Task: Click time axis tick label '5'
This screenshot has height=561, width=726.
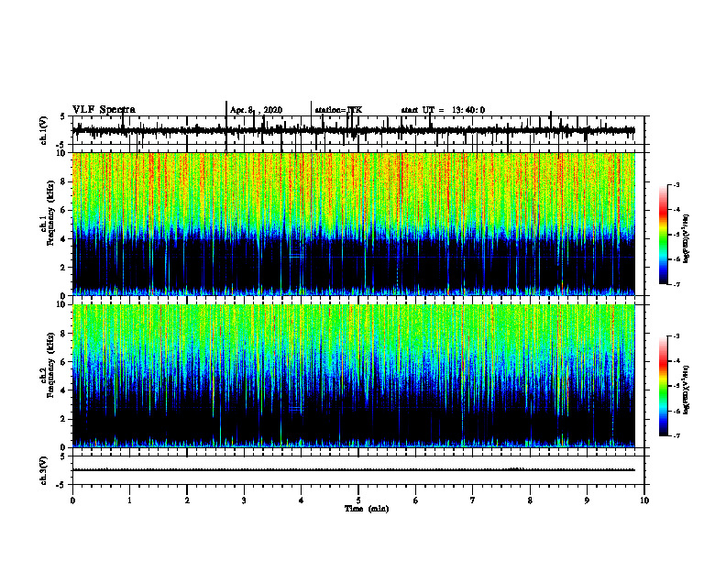Action: click(x=358, y=500)
